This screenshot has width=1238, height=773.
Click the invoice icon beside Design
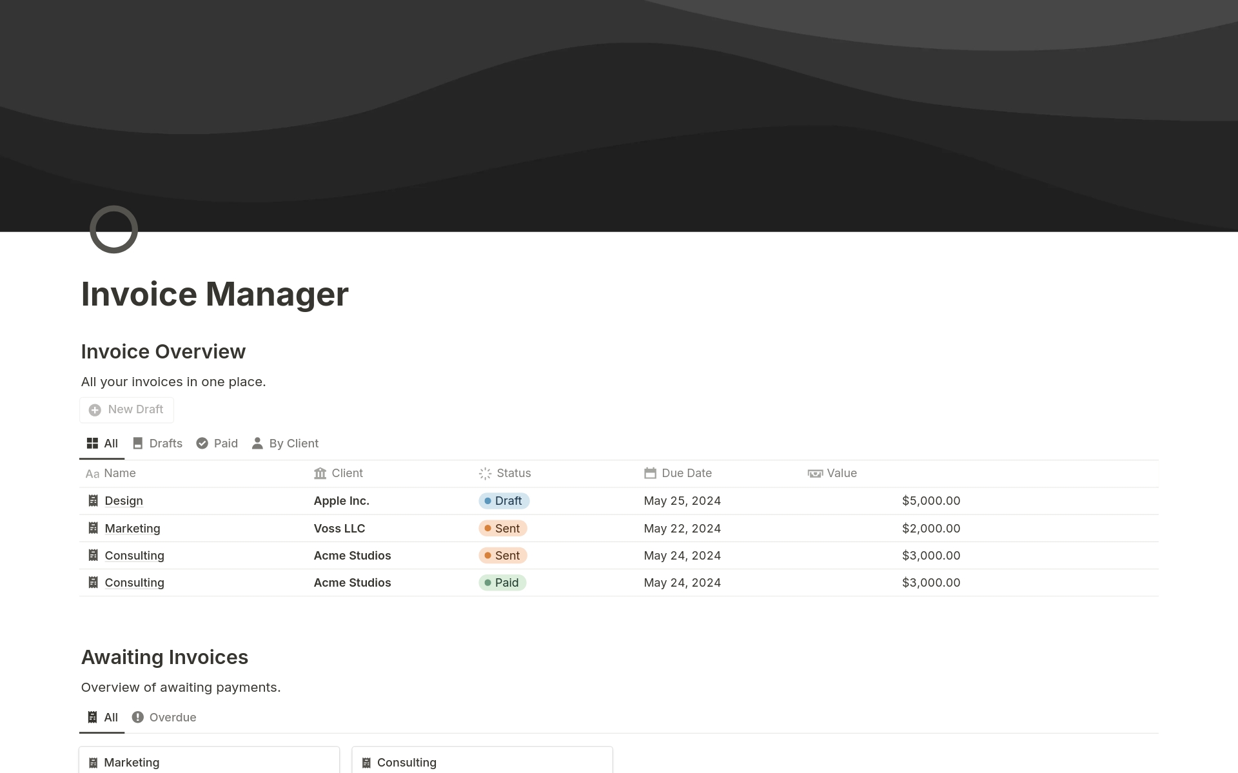click(x=93, y=500)
